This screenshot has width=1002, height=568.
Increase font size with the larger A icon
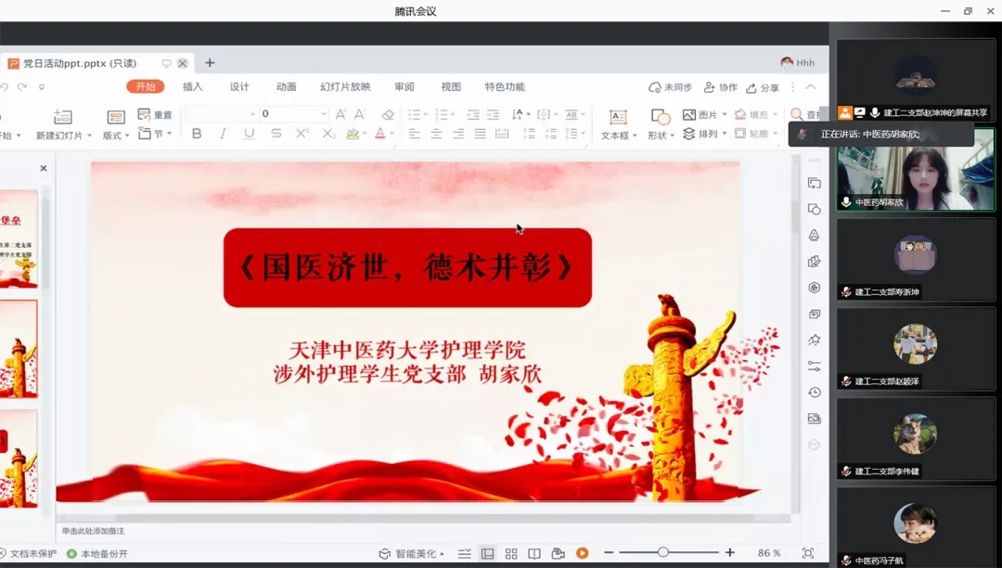click(x=340, y=114)
